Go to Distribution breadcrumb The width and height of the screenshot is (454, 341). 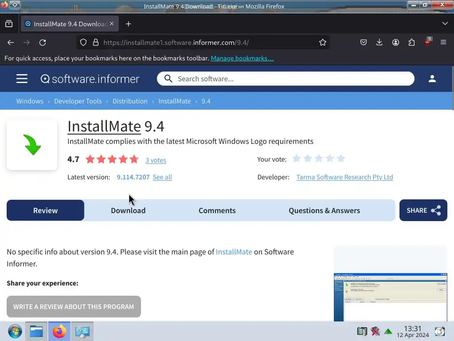click(x=130, y=101)
